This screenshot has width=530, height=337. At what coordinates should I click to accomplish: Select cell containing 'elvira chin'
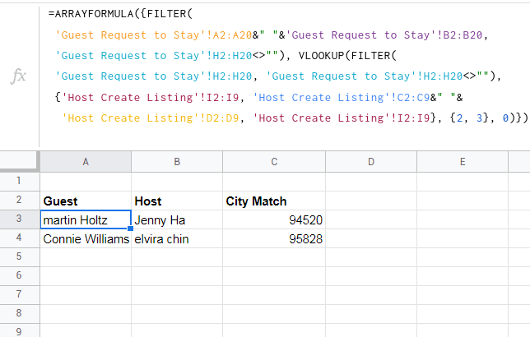pyautogui.click(x=177, y=238)
